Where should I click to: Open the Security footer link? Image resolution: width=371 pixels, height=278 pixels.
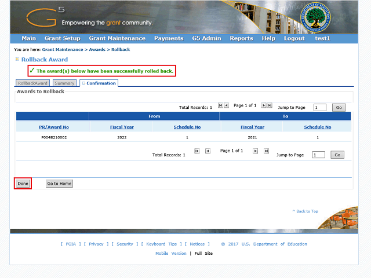point(125,244)
